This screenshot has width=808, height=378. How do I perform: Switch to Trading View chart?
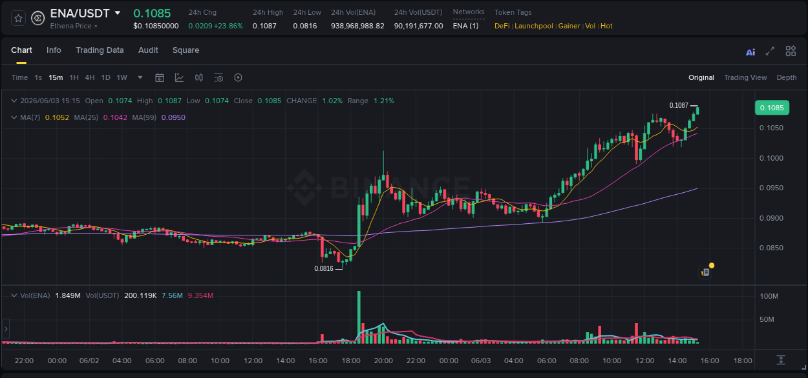pos(745,77)
